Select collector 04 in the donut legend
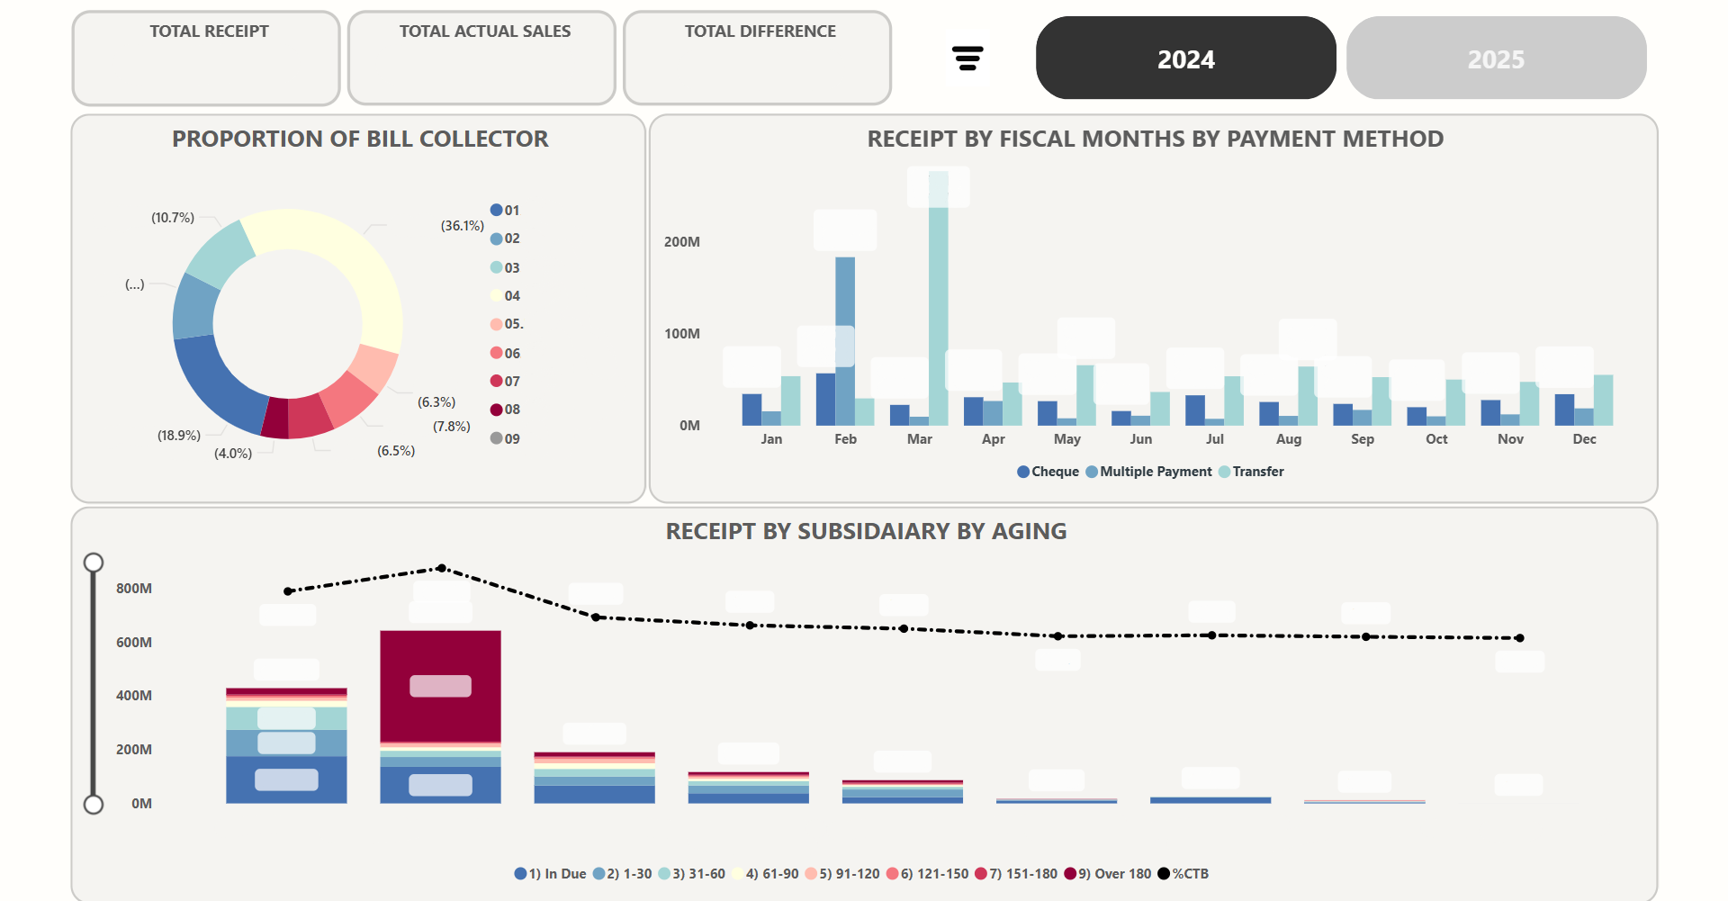 (505, 296)
